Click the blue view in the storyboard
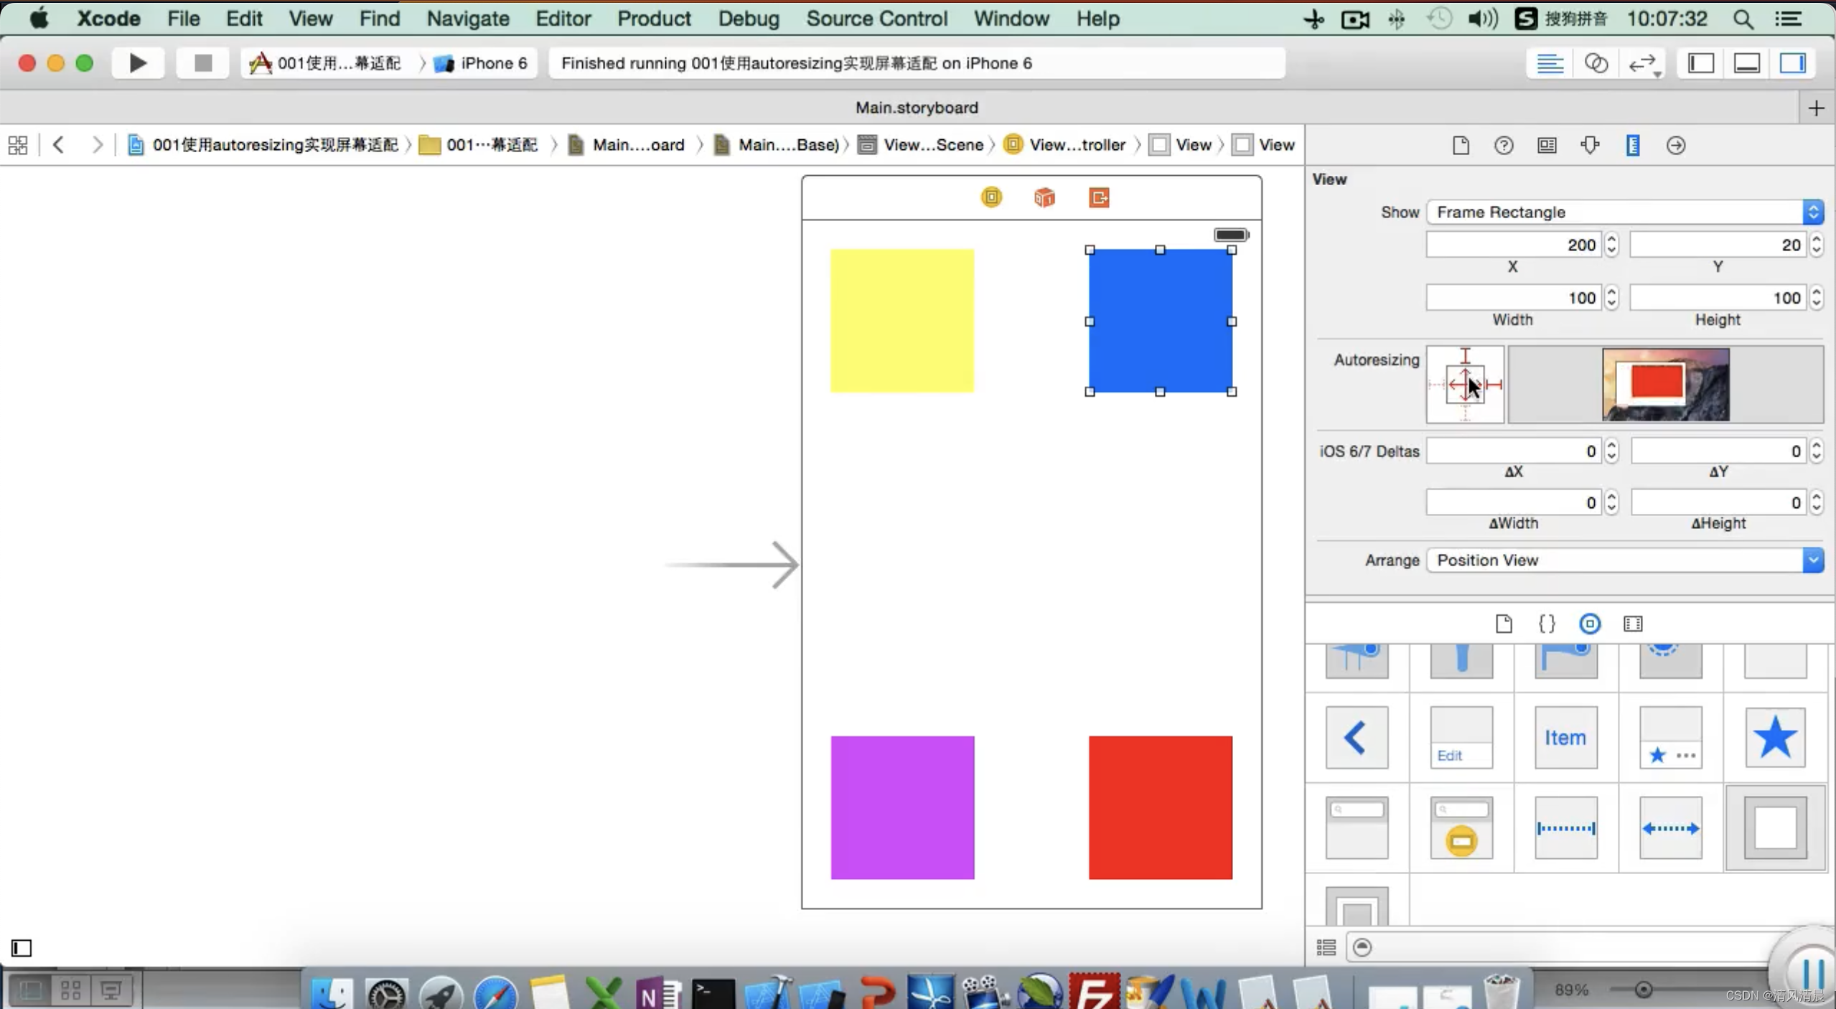 [x=1159, y=321]
